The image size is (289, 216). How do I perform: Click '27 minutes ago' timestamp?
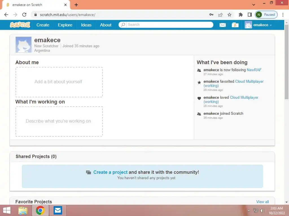(x=213, y=74)
